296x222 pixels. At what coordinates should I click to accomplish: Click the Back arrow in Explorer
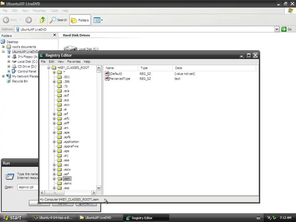point(6,20)
